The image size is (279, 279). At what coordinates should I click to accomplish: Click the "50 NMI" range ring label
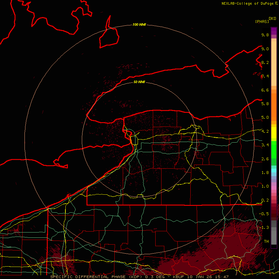(x=139, y=82)
